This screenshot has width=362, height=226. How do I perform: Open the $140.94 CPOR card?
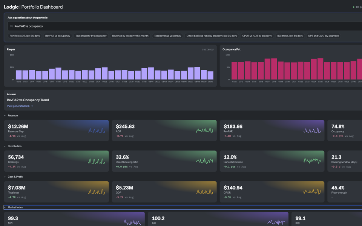(x=272, y=192)
